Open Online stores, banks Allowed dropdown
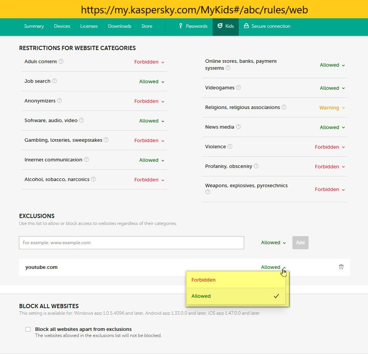Viewport: 368px width, 354px height. (x=333, y=65)
